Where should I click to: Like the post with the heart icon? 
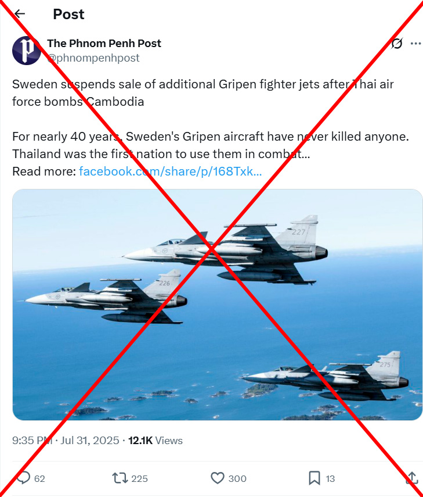click(218, 478)
